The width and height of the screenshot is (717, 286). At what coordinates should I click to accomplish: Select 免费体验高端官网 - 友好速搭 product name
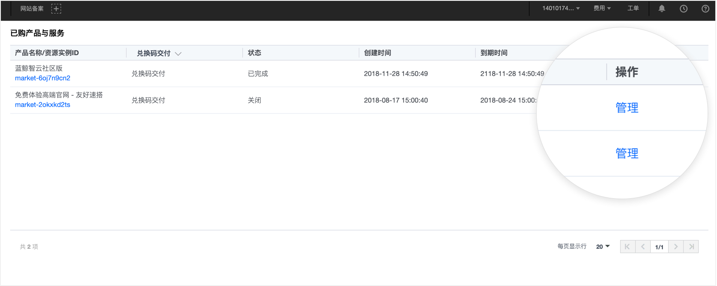[59, 95]
